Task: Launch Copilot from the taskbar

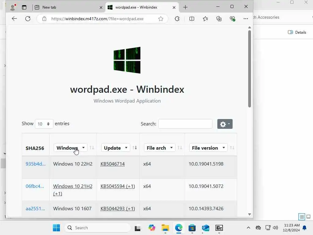Action: coord(152,228)
